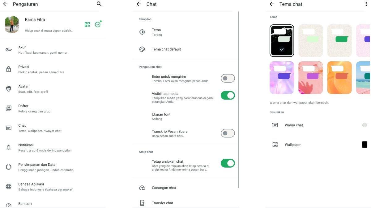Click the Transfer chat icon
This screenshot has width=371, height=208.
tap(142, 202)
